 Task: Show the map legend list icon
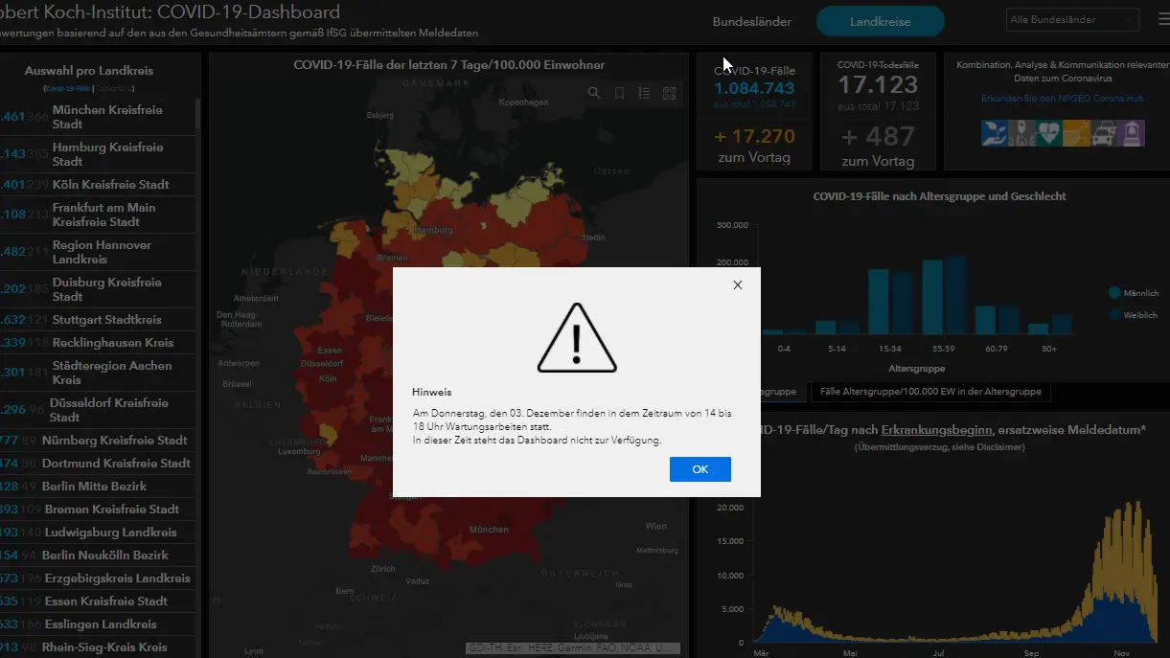point(645,93)
